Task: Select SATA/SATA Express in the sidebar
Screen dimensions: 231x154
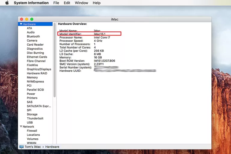Action: (x=39, y=106)
